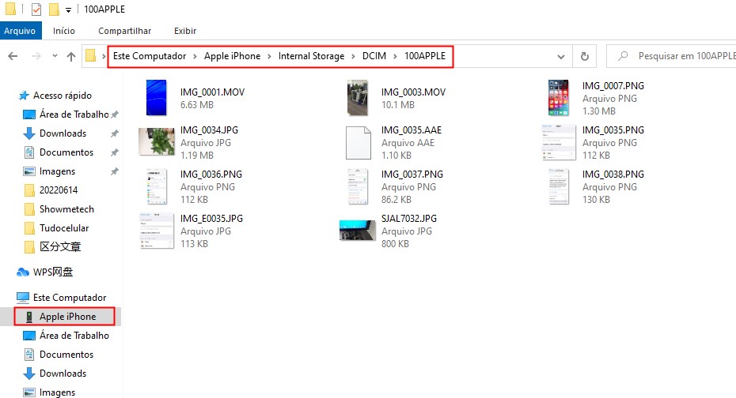736x398 pixels.
Task: Select IMG_0007.PNG home screen thumbnail
Action: click(559, 98)
